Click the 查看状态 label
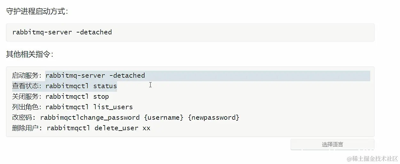The image size is (400, 164). pos(27,86)
